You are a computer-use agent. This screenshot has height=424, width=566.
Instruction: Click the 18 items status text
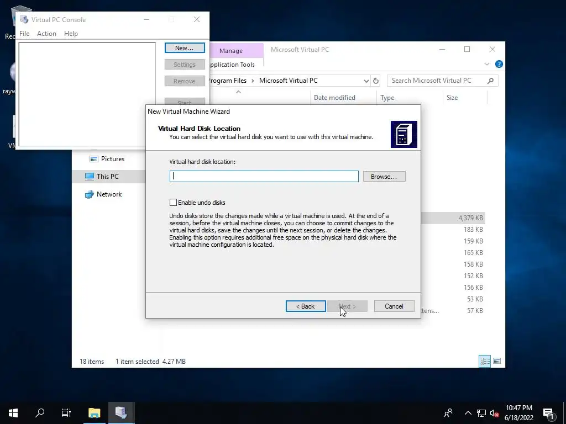tap(92, 361)
